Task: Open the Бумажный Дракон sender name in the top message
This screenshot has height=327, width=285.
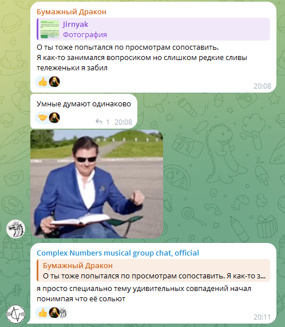Action: pos(72,12)
